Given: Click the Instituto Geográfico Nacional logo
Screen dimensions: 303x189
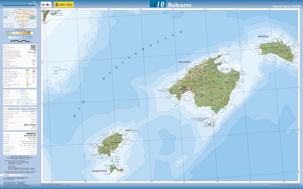Looking at the screenshot, I should click(x=45, y=5).
